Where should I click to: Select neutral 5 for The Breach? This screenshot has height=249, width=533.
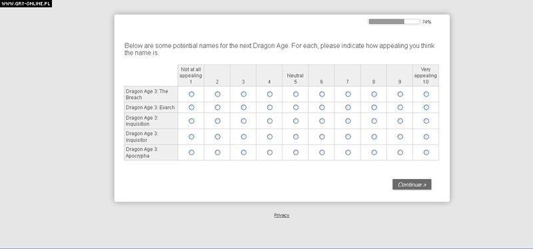point(296,94)
